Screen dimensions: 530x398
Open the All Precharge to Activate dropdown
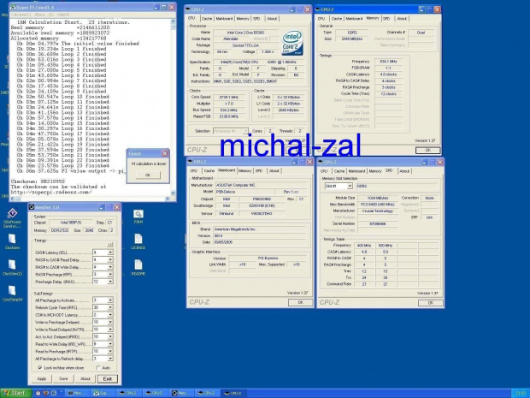click(x=110, y=300)
